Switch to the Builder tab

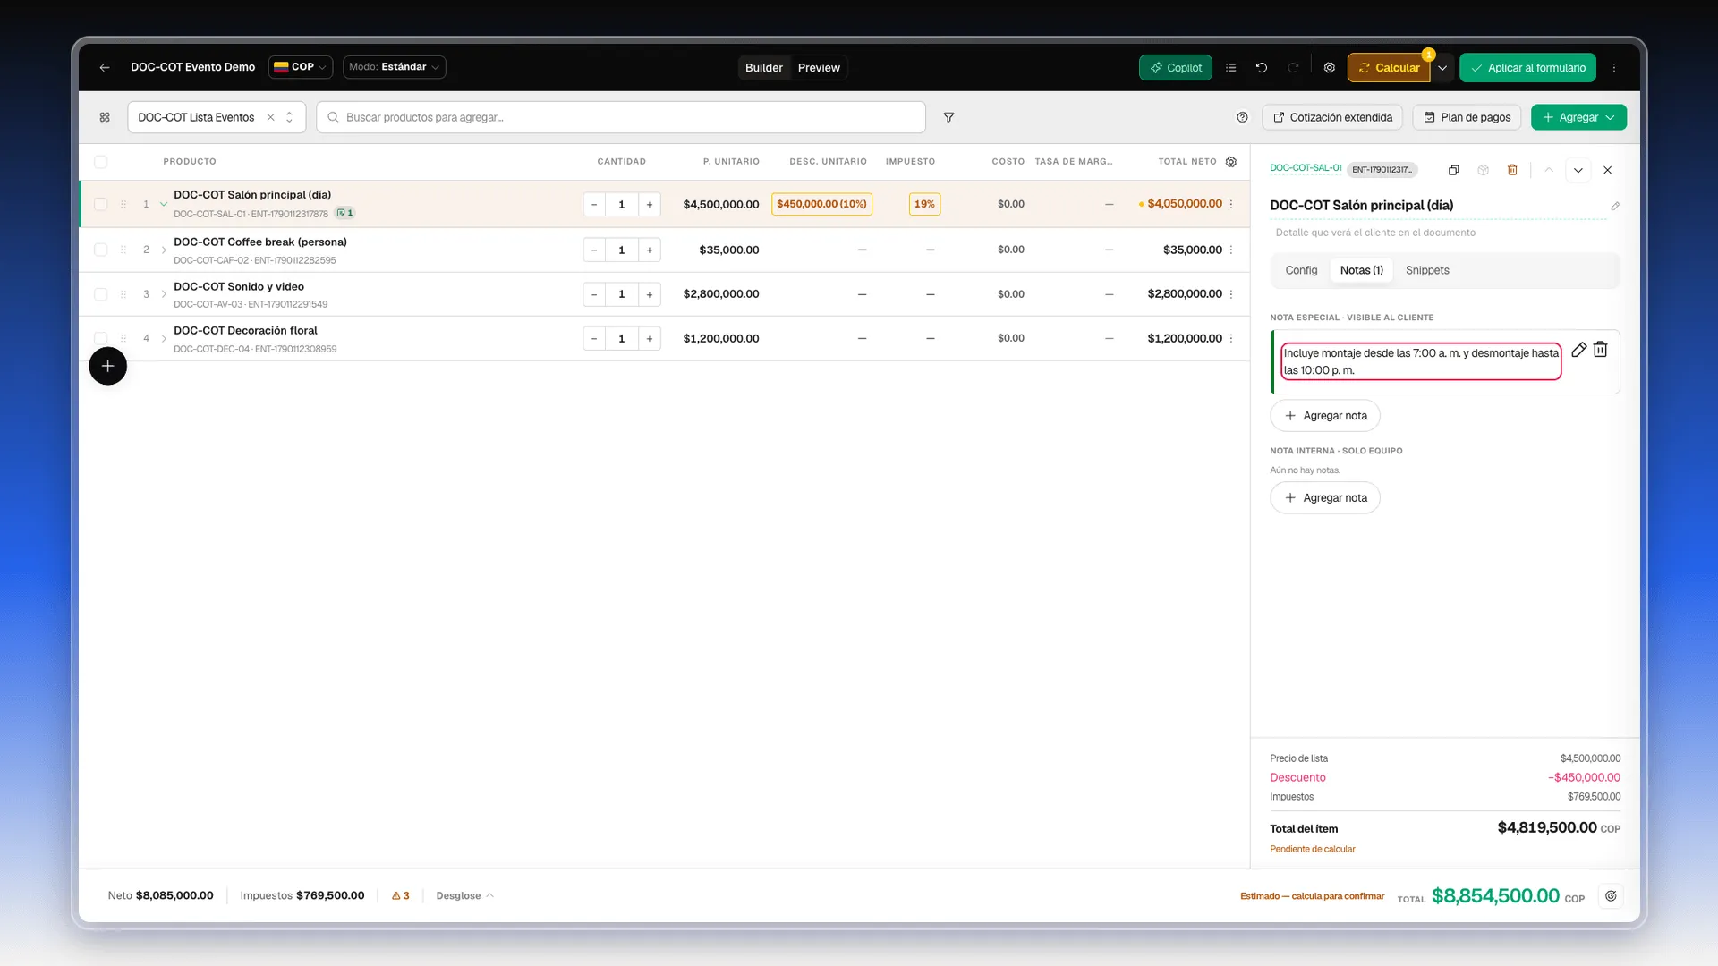click(x=764, y=68)
